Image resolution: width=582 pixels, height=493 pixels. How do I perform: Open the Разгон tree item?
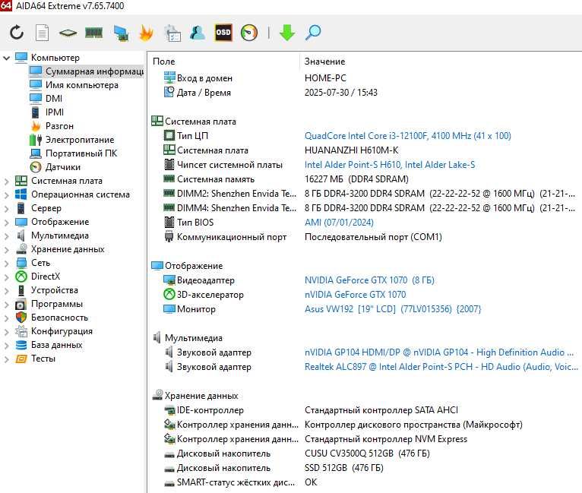(x=52, y=126)
